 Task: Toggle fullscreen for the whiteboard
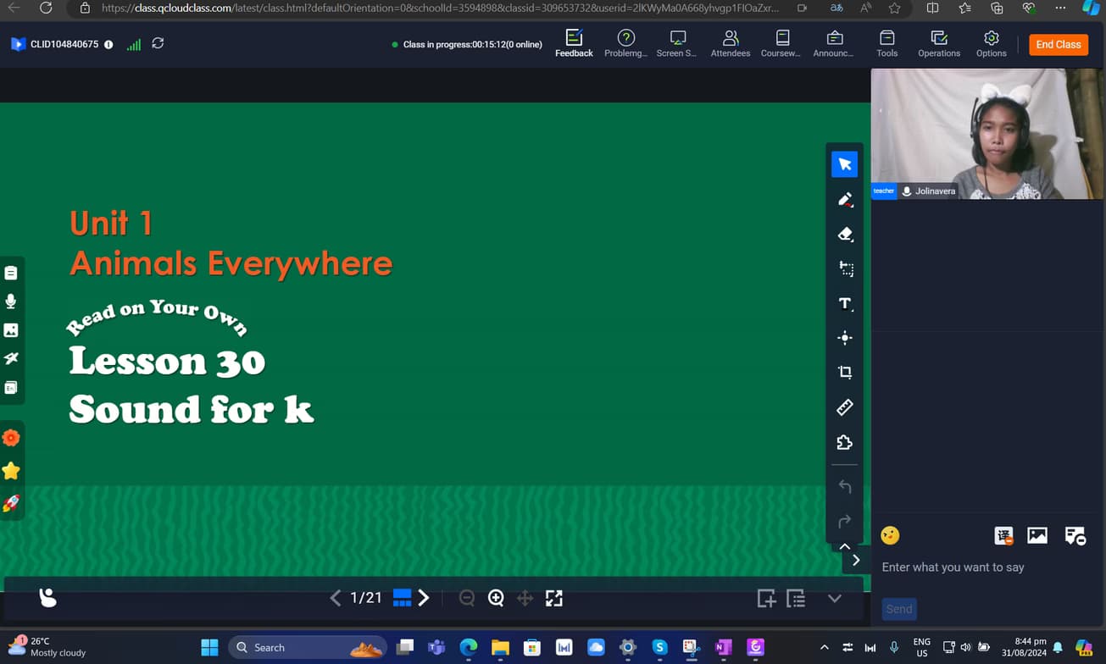[554, 598]
